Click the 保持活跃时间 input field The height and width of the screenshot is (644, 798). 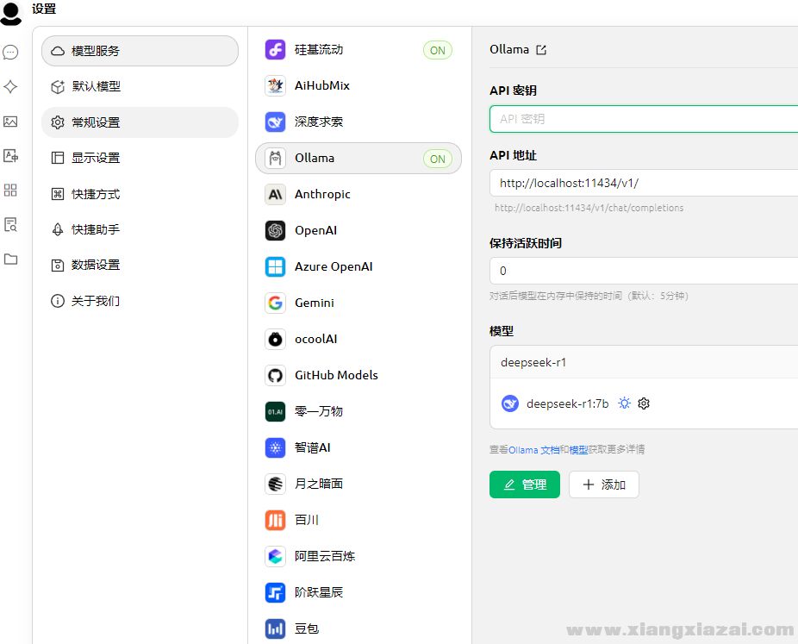pyautogui.click(x=644, y=271)
